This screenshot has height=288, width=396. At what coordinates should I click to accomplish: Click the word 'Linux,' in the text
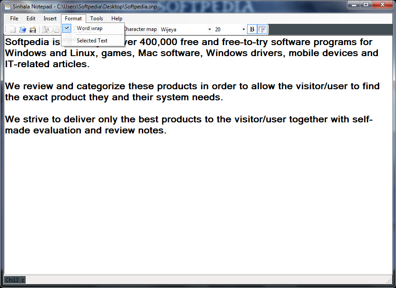tap(84, 53)
